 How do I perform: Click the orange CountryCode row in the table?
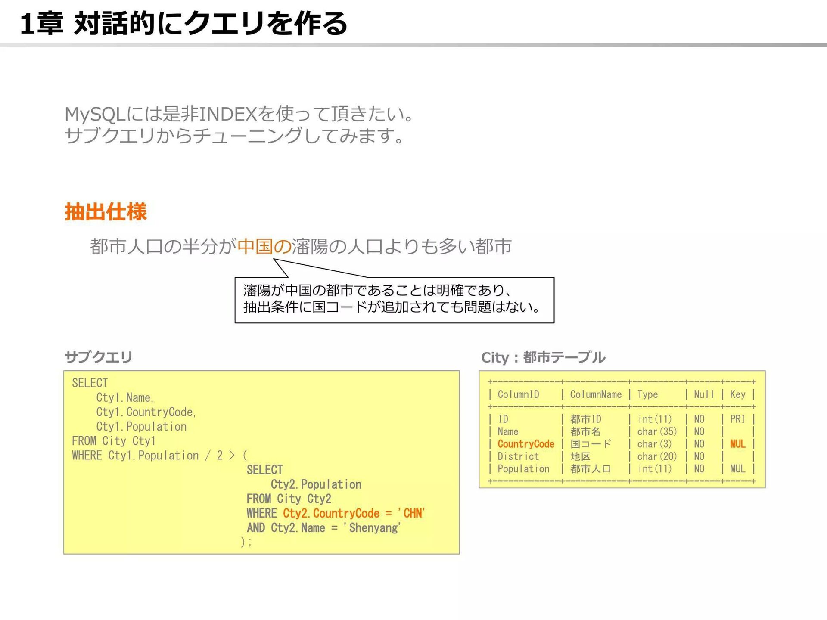[x=525, y=444]
